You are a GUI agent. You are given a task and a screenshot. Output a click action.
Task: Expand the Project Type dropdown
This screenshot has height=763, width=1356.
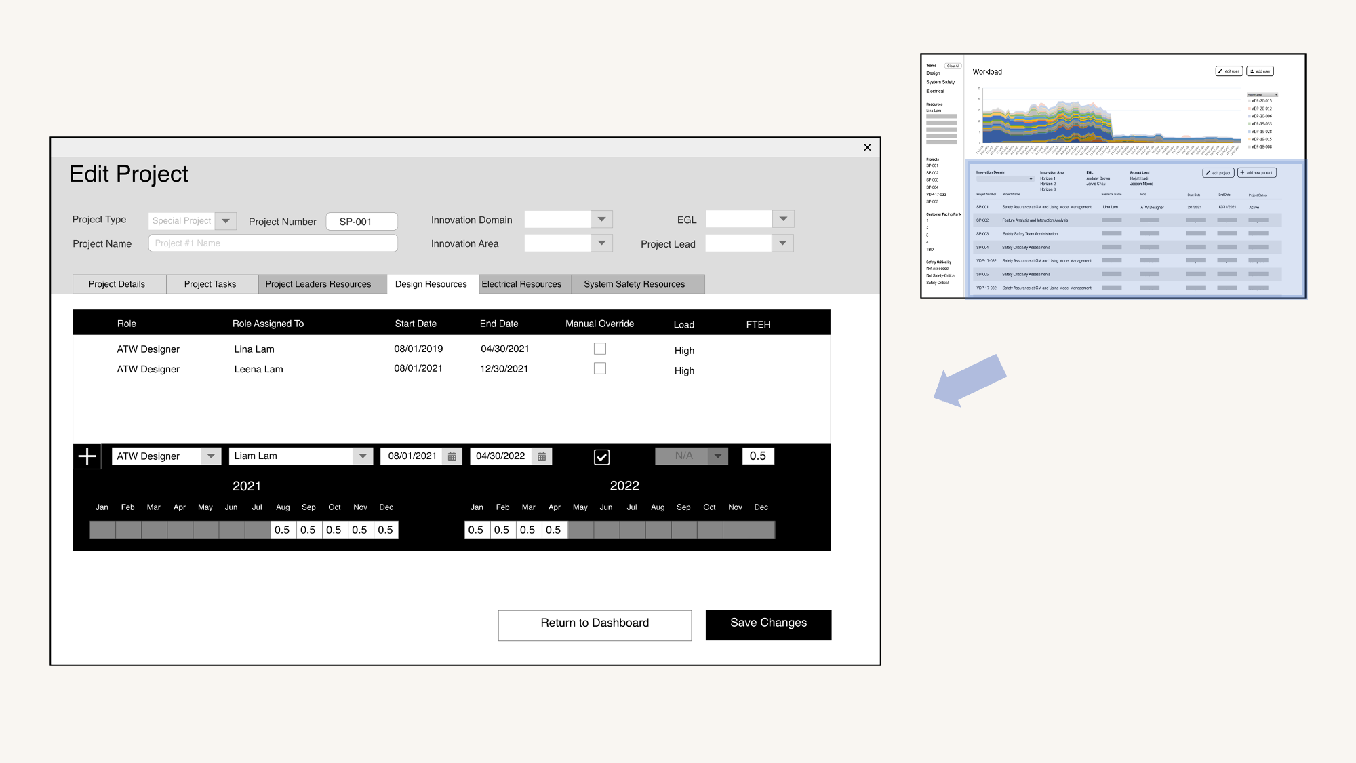pos(226,221)
